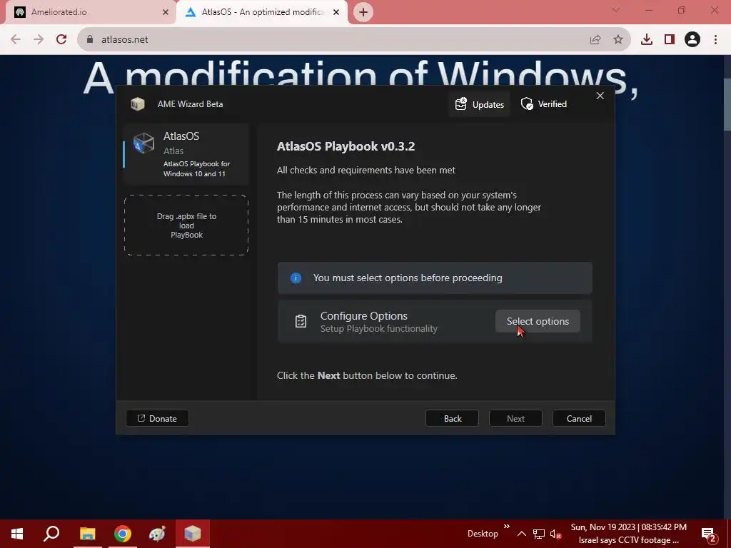Open network status tray icon
Image resolution: width=731 pixels, height=548 pixels.
(539, 534)
